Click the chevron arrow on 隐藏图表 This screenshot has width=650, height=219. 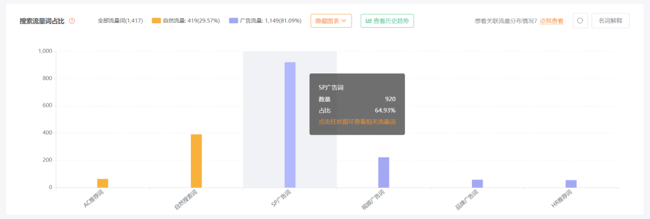point(344,20)
